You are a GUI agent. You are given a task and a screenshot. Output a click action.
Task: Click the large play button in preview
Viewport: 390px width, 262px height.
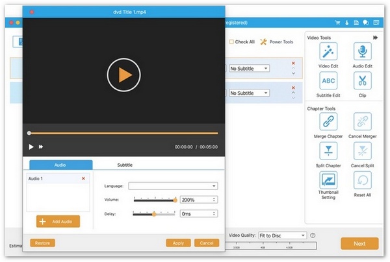pyautogui.click(x=123, y=75)
